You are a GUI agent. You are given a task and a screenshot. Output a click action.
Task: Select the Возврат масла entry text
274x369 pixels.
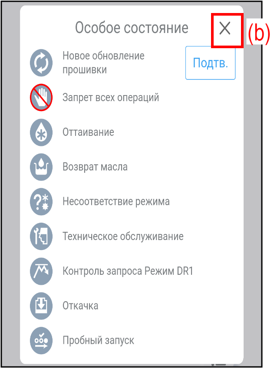point(95,167)
